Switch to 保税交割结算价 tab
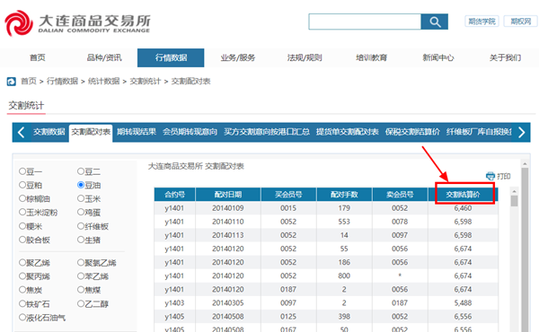 coord(412,132)
